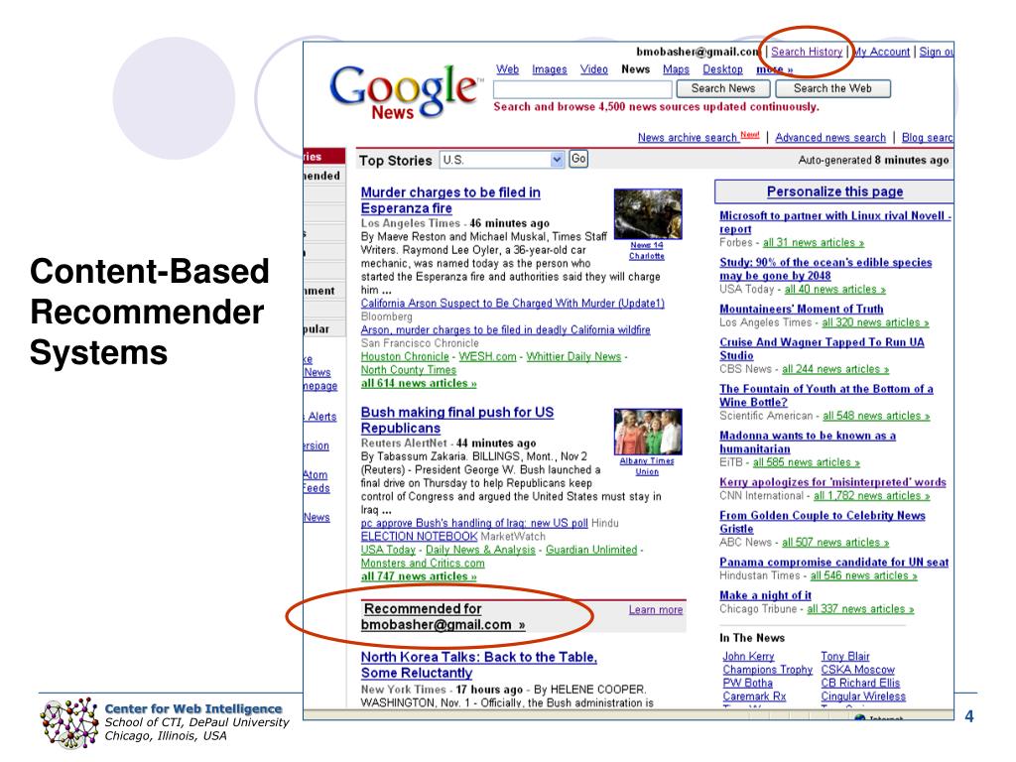
Task: Select Tony Blair in In The News
Action: pyautogui.click(x=845, y=657)
